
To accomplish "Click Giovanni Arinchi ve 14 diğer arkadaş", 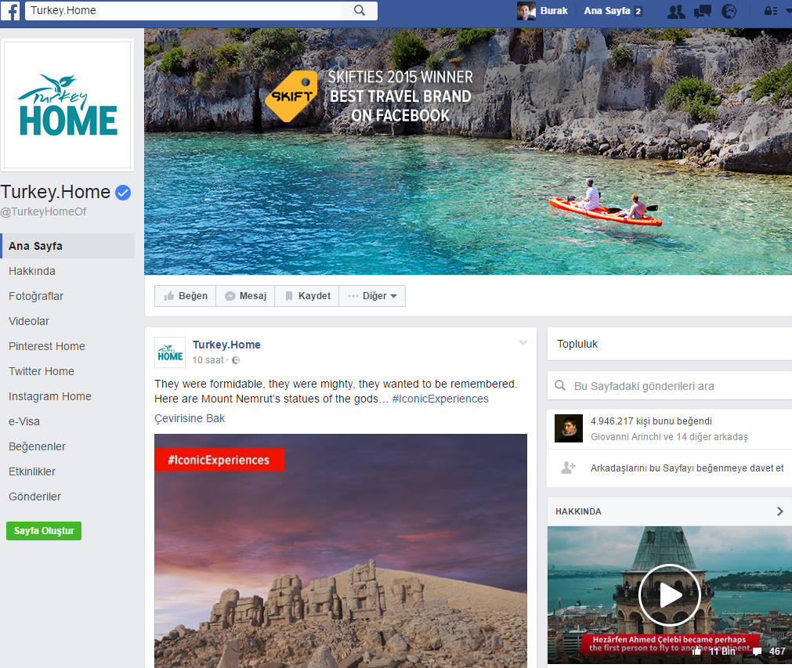I will click(x=669, y=437).
